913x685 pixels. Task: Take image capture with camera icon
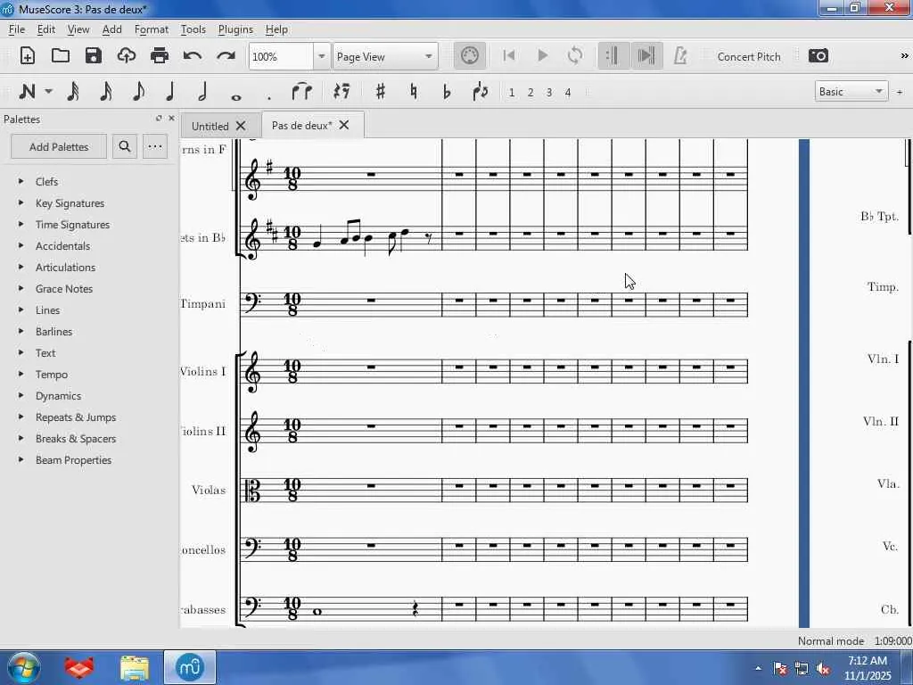[x=818, y=56]
